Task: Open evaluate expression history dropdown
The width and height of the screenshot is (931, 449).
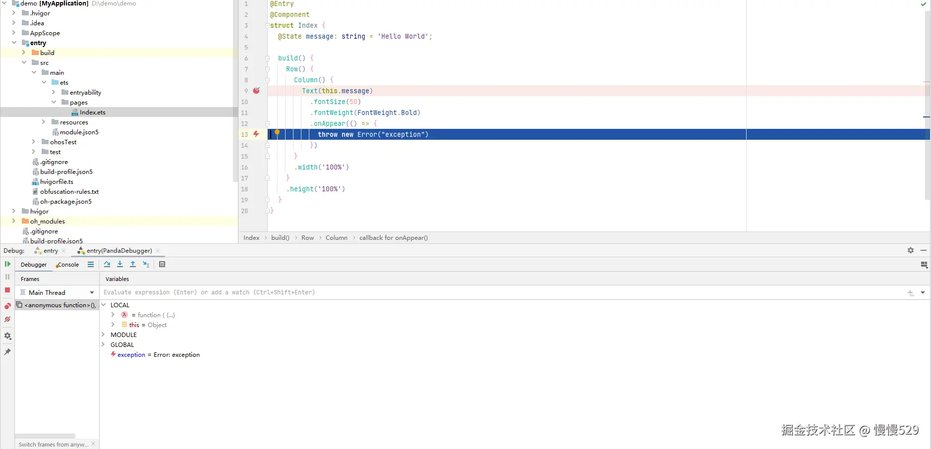Action: (x=923, y=293)
